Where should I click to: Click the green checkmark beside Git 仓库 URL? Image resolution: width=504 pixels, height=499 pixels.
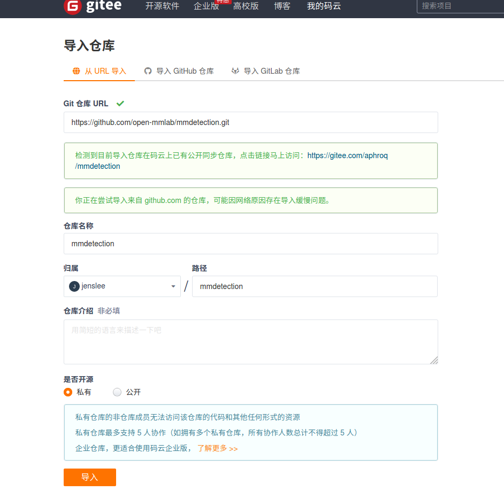tap(120, 104)
